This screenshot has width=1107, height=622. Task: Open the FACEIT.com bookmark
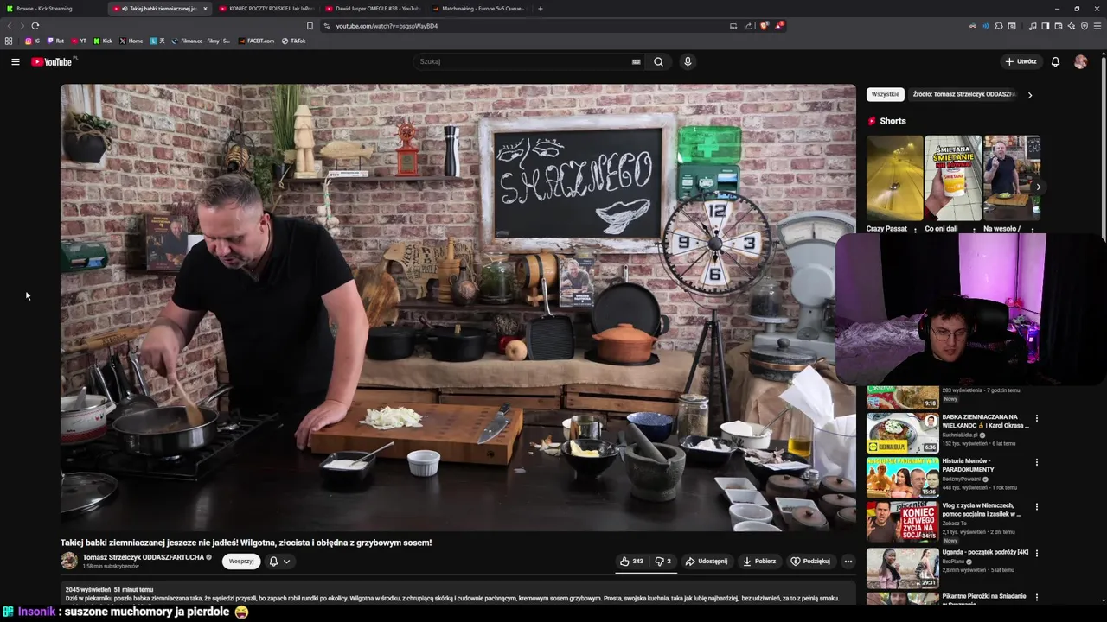pos(256,41)
